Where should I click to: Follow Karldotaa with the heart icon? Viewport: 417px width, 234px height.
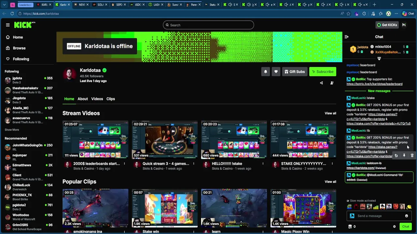(276, 71)
